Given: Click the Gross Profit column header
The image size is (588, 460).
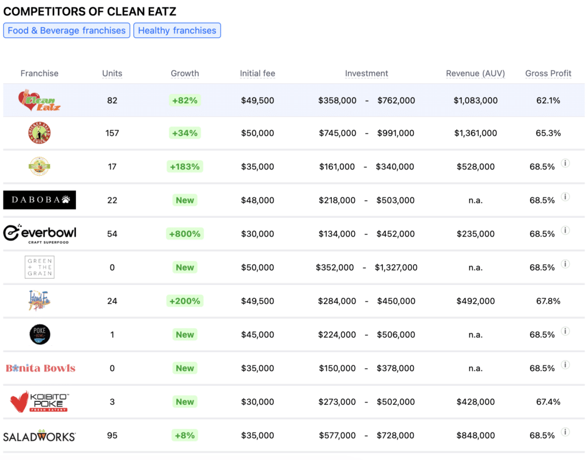Looking at the screenshot, I should tap(548, 74).
